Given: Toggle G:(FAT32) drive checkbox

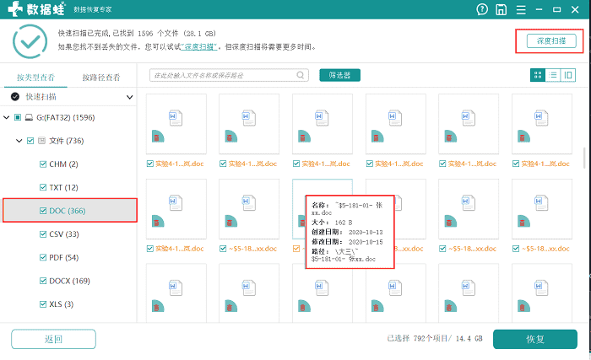Looking at the screenshot, I should 18,117.
